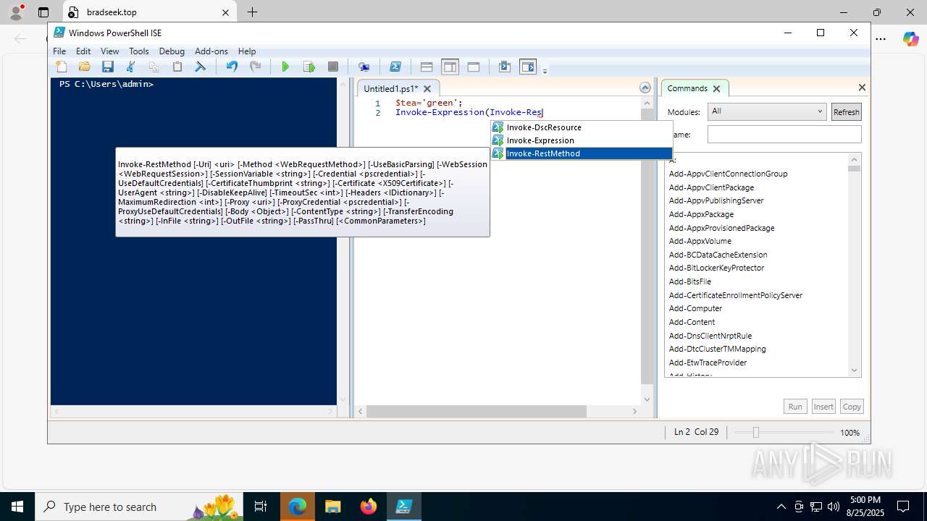Select Add-Computer in commands list

coord(695,308)
